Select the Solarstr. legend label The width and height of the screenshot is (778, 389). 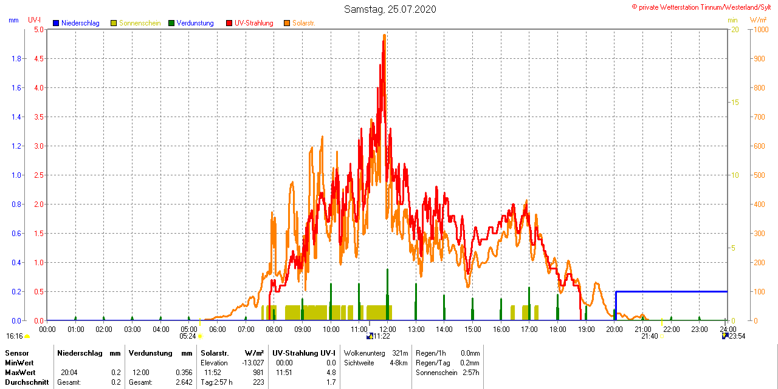tap(304, 23)
